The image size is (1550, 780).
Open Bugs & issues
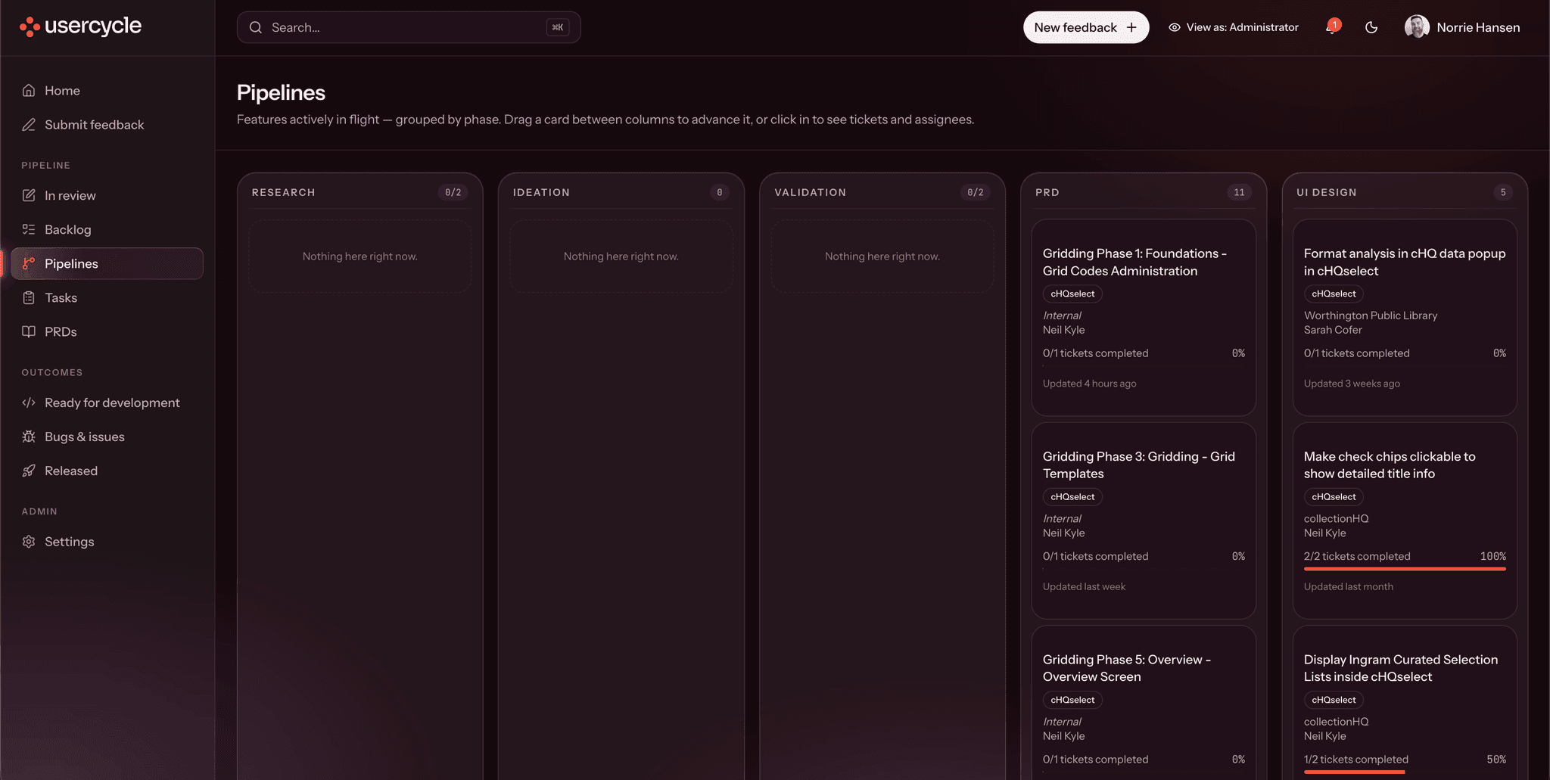(x=107, y=437)
